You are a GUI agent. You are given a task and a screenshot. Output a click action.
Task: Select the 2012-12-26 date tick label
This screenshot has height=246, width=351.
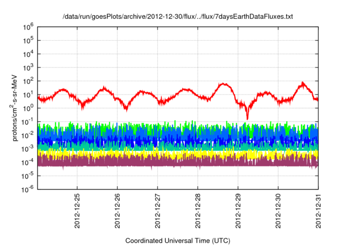(x=117, y=210)
